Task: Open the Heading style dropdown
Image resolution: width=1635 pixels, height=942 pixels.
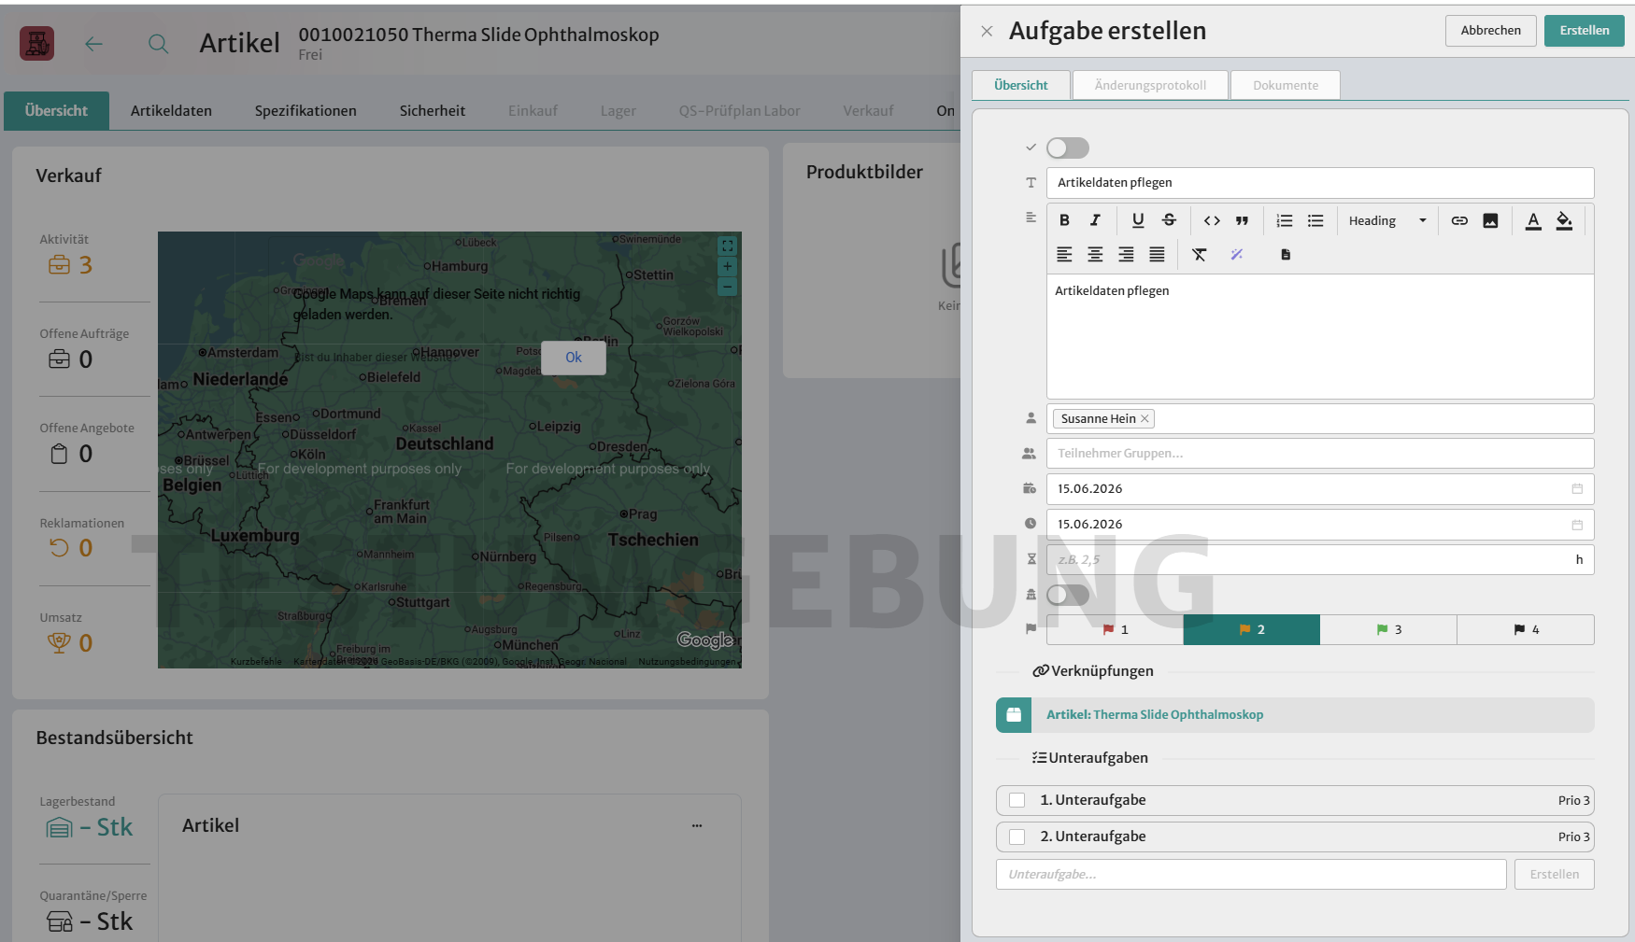Action: (1387, 220)
